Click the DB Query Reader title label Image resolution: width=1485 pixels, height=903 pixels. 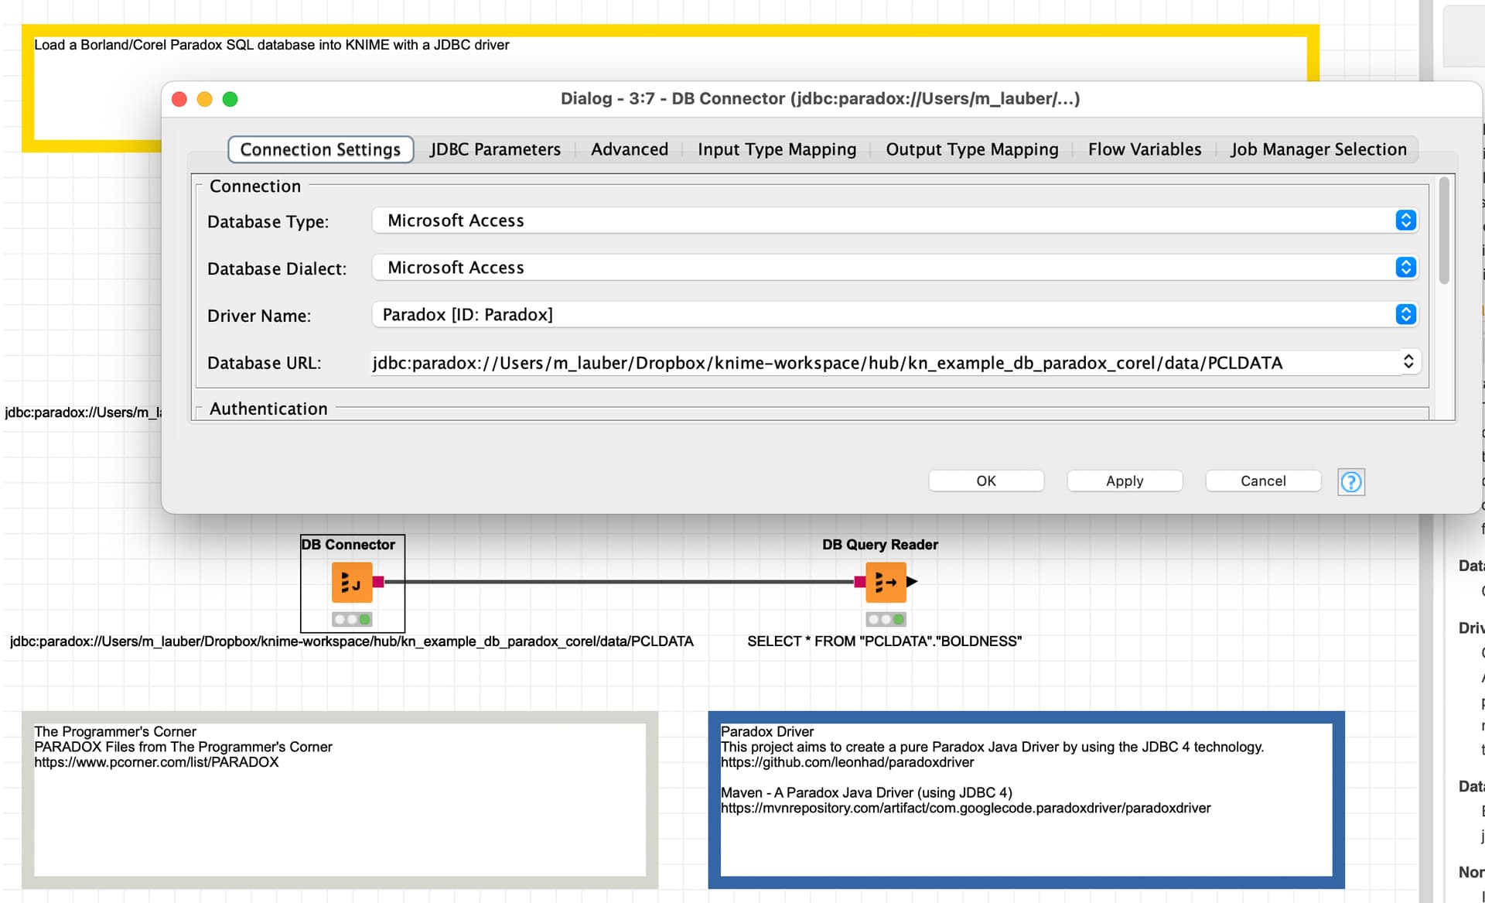[x=880, y=545]
